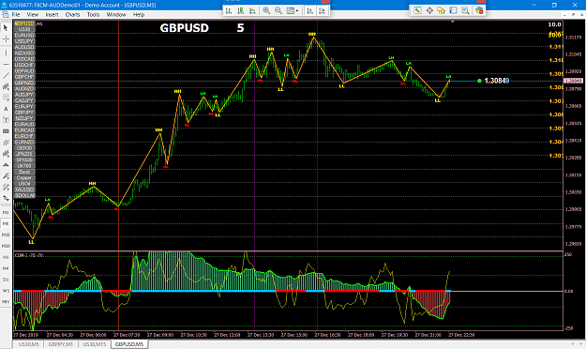Screen dimensions: 586x349
Task: Click the 1.30849 price label
Action: pos(497,81)
